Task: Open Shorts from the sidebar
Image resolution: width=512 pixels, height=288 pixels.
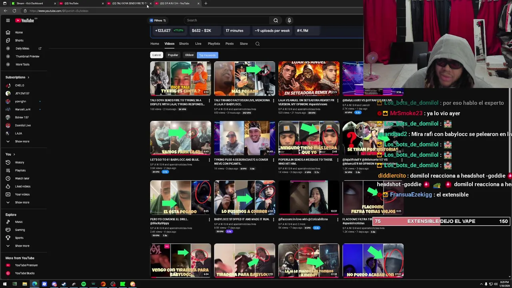Action: pyautogui.click(x=19, y=40)
